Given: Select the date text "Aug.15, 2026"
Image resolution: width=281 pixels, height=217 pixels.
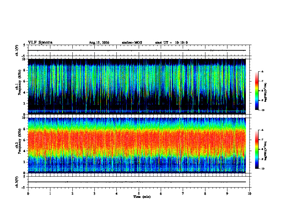Looking at the screenshot, I should click(99, 43).
